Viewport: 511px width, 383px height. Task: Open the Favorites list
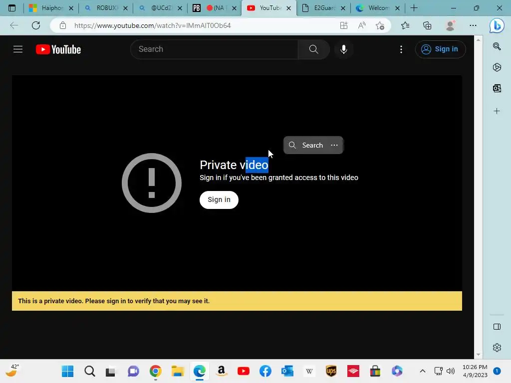click(405, 25)
